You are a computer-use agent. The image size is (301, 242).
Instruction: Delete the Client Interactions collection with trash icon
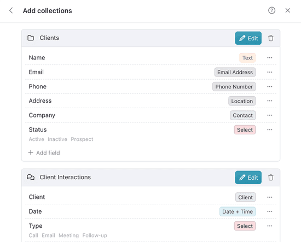coord(271,178)
